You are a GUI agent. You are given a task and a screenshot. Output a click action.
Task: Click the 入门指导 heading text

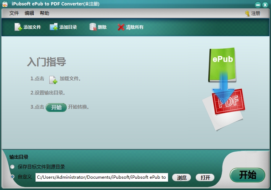tap(46, 62)
